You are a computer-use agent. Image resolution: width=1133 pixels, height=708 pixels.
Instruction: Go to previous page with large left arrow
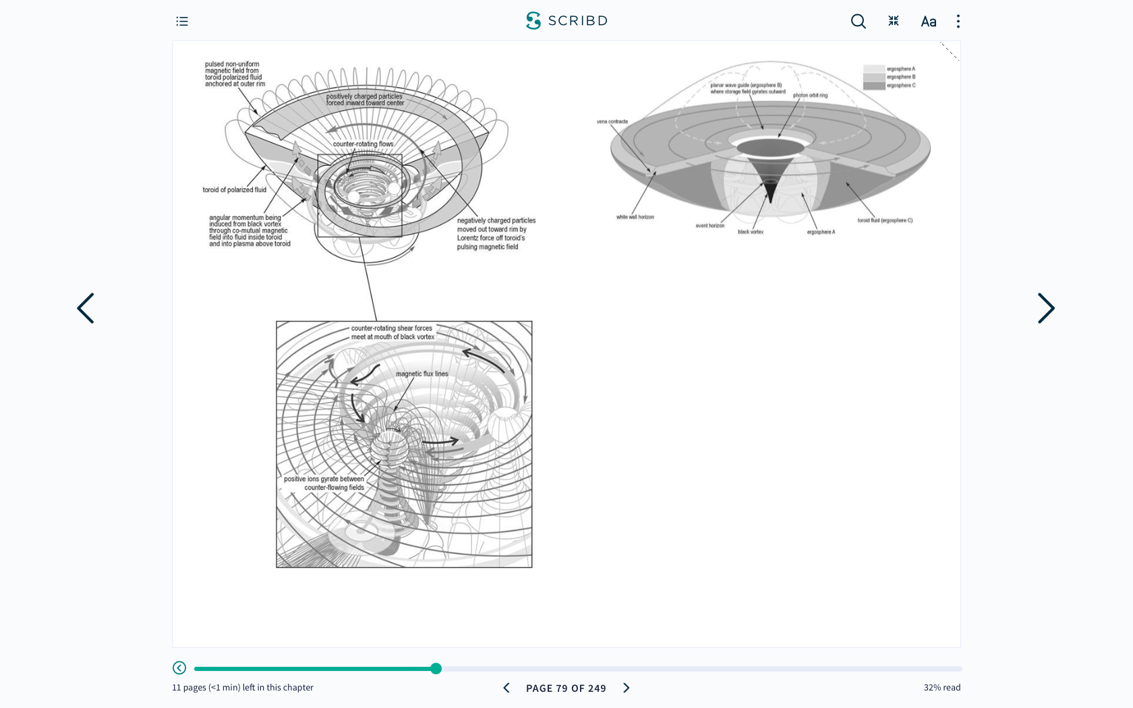pos(86,308)
